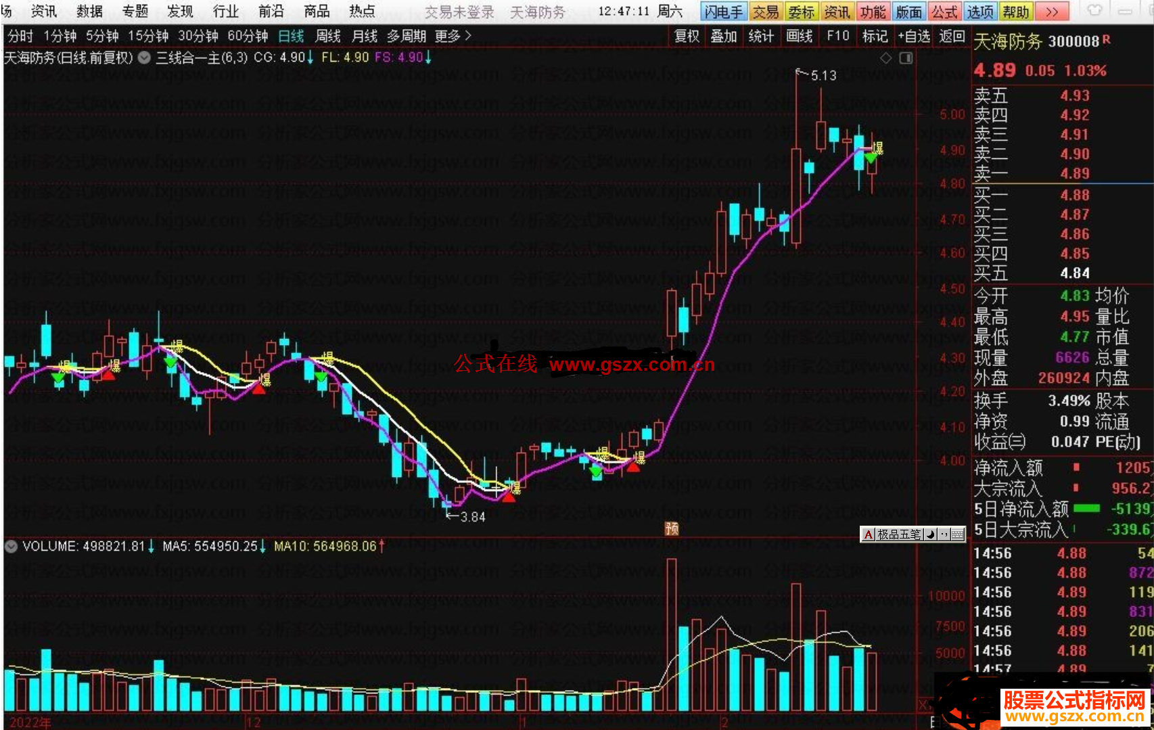Open the 热点 menu
This screenshot has height=730, width=1154.
click(362, 12)
